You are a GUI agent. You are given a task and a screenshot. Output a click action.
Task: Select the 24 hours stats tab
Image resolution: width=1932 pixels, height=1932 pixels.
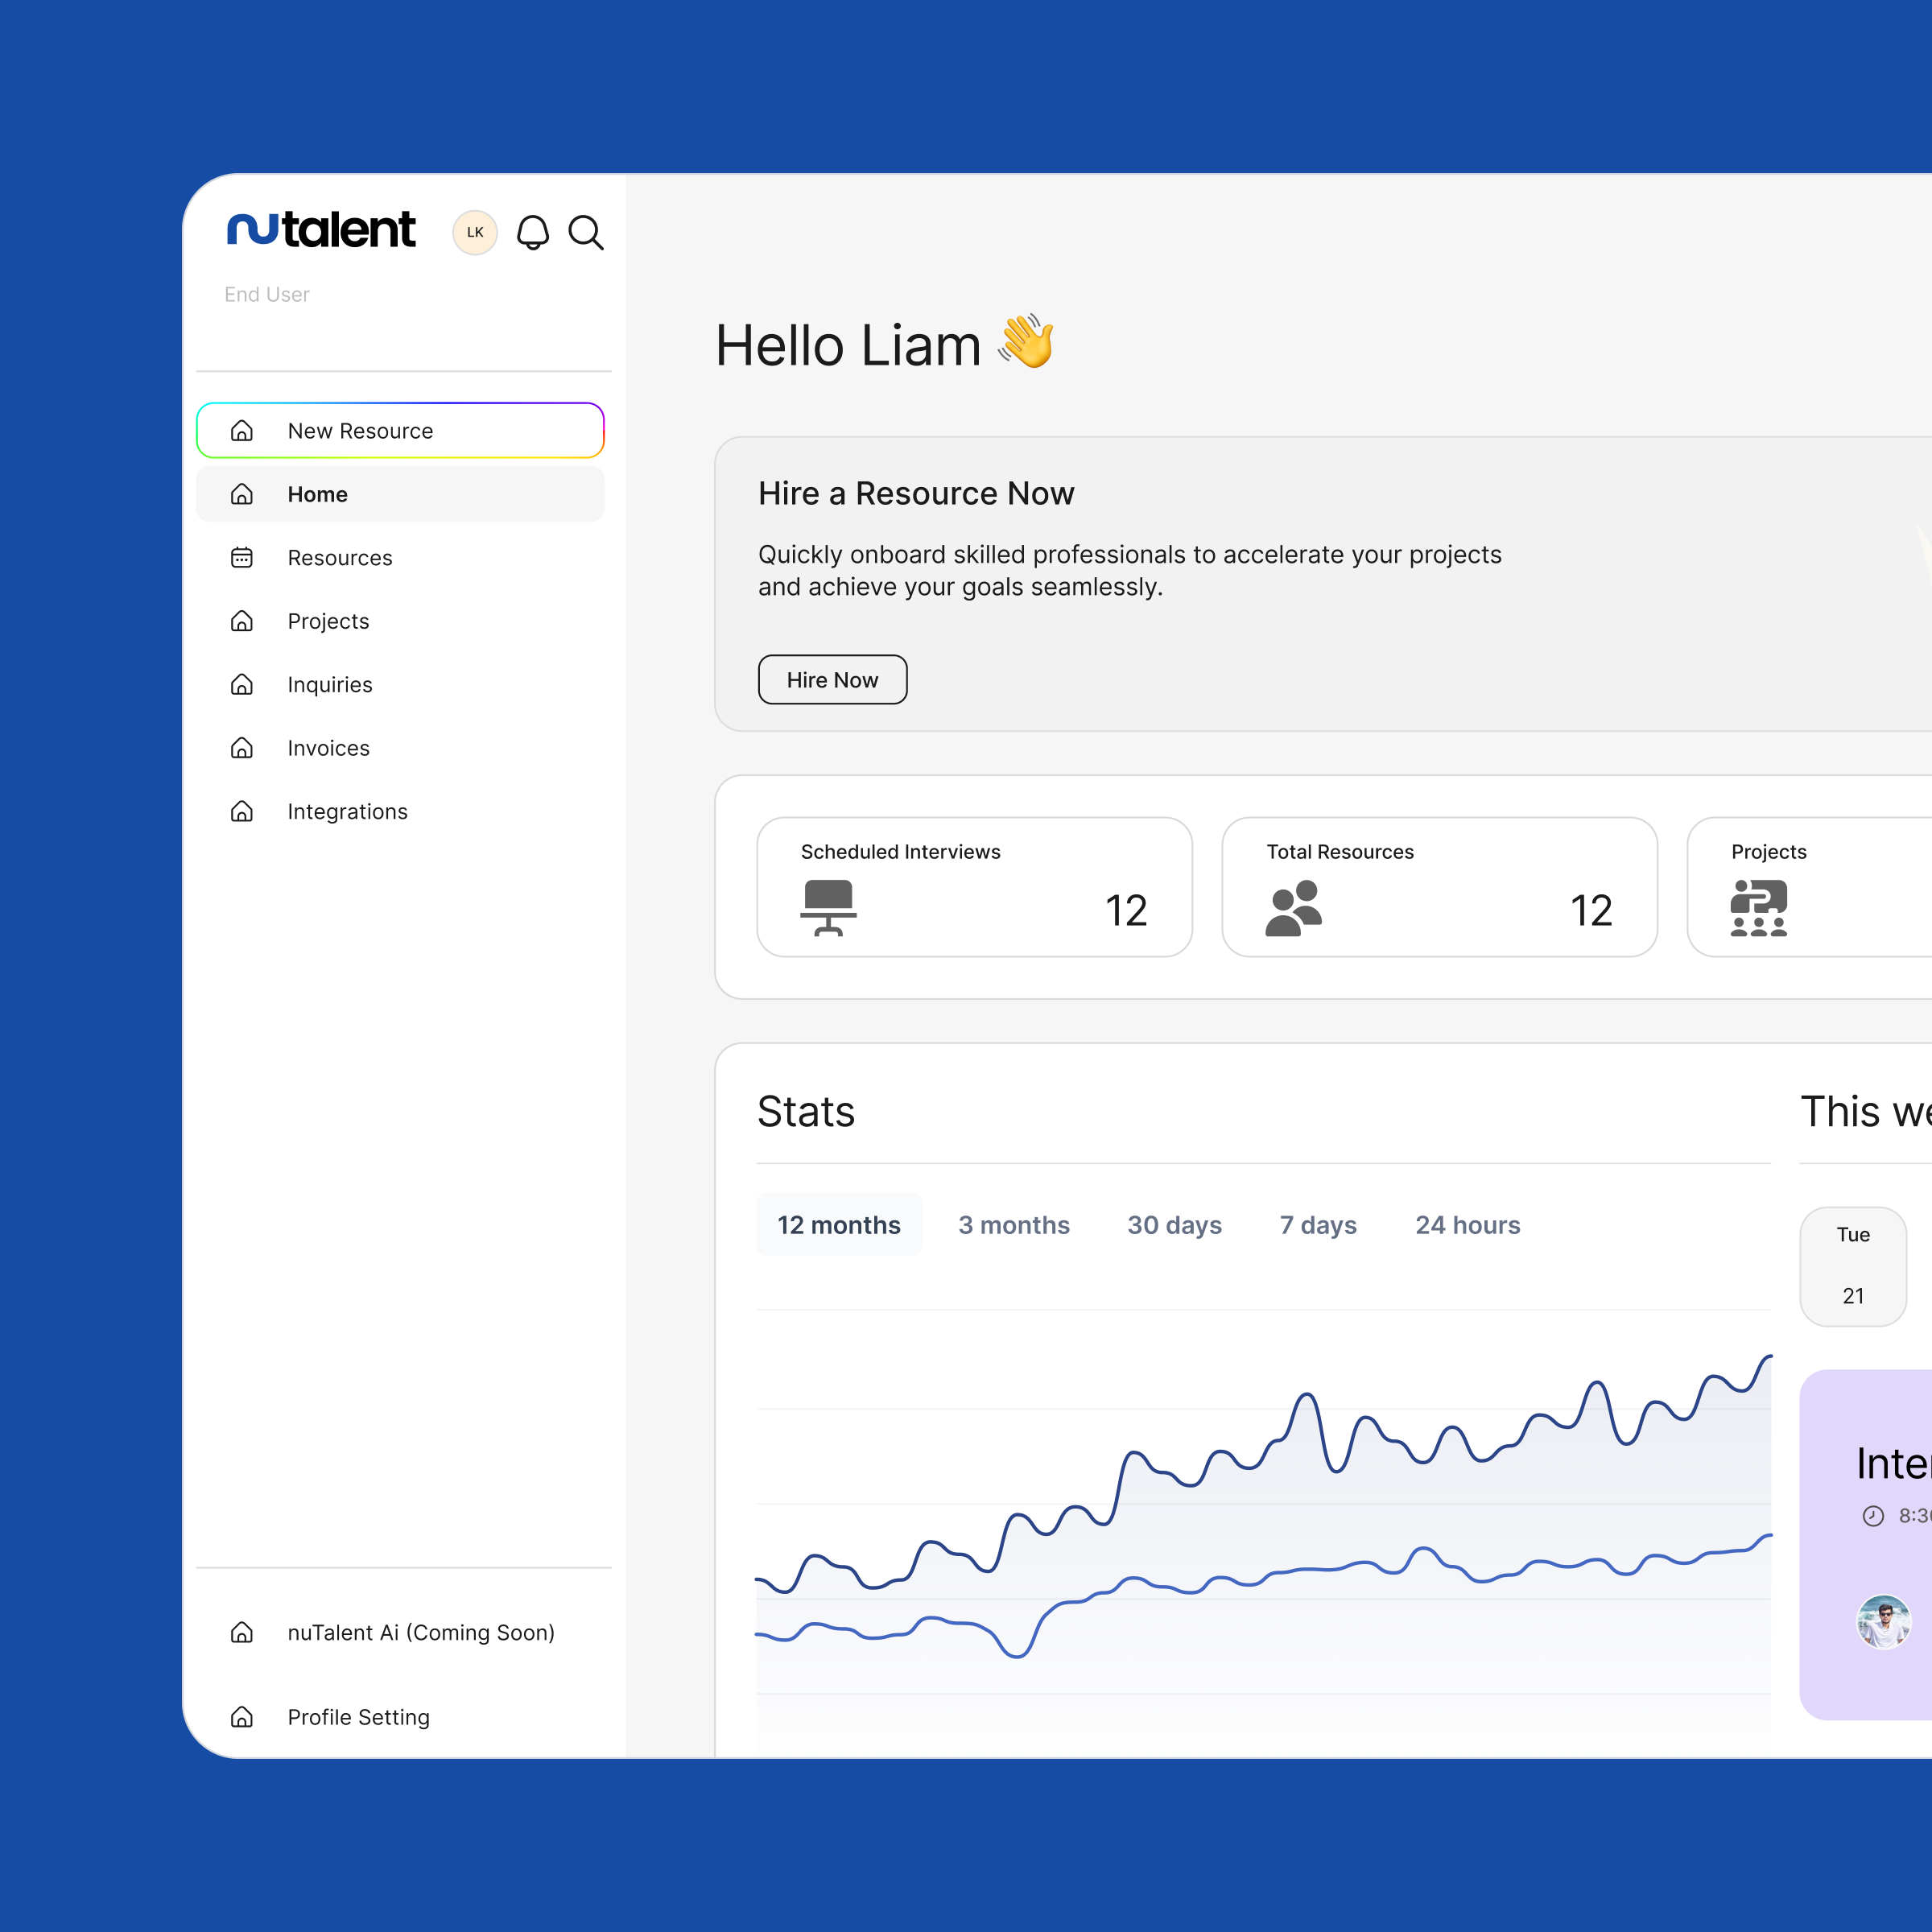tap(1467, 1225)
